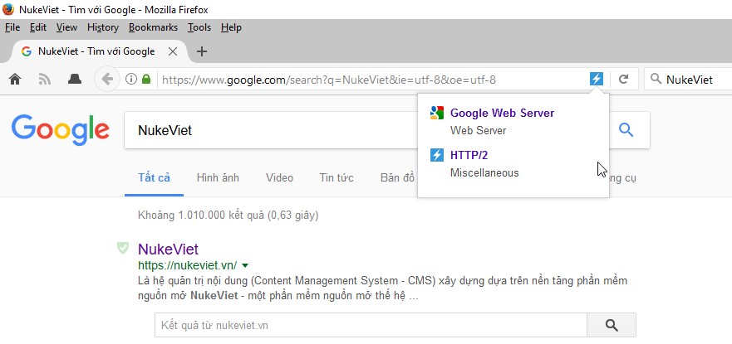
Task: Switch to the Tin tức results tab
Action: point(337,177)
